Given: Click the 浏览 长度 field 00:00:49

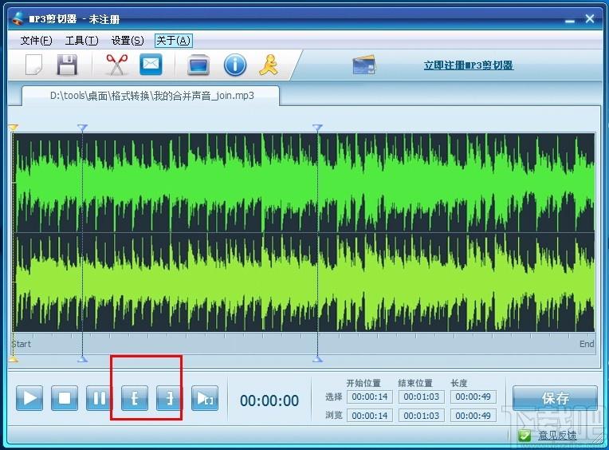Looking at the screenshot, I should [x=473, y=416].
